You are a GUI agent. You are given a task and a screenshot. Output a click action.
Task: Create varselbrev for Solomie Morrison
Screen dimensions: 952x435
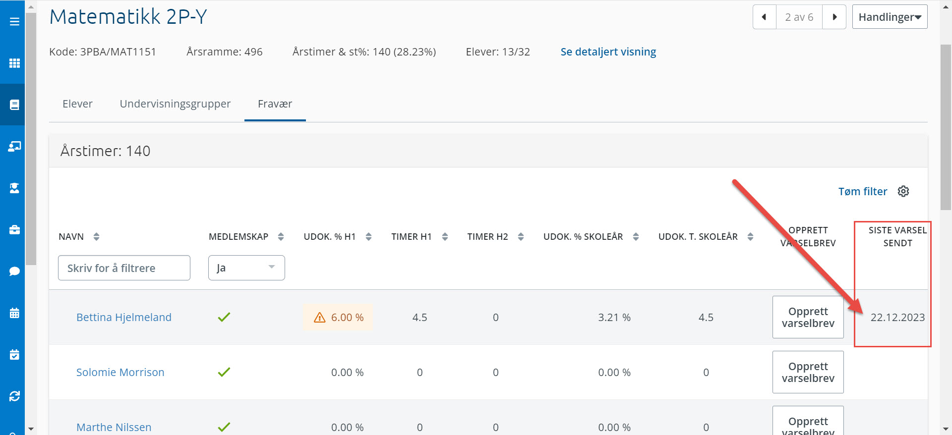[x=808, y=372]
